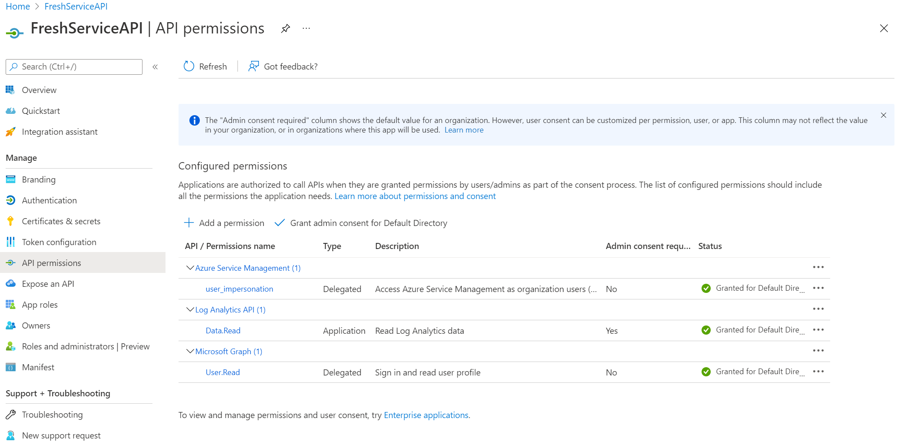The width and height of the screenshot is (904, 445).
Task: Open the more options menu beside the pin
Action: 306,28
